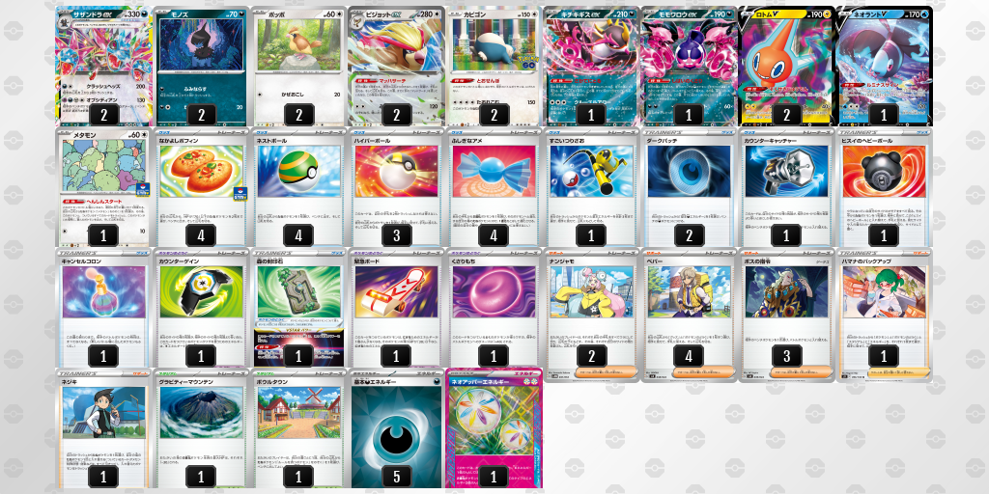Select the Gravity Mountain (グラビティーマウンテン) stadium card
Viewport: 989px width, 494px height.
tap(201, 428)
